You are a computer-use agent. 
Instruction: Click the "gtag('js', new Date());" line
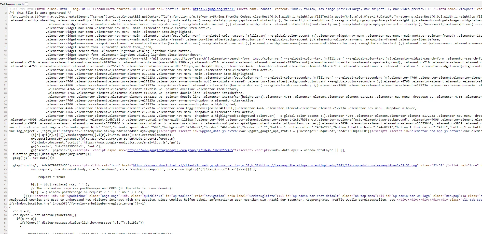coord(34,158)
